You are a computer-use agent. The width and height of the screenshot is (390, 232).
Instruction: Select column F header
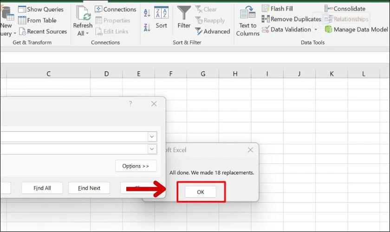click(171, 74)
